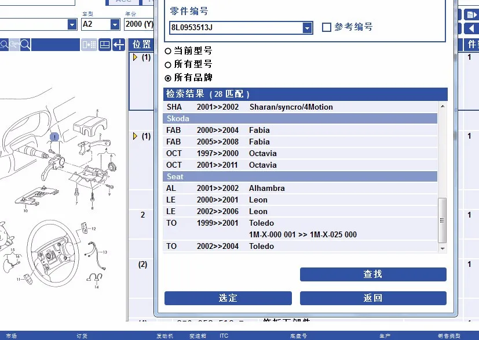This screenshot has height=340, width=479.
Task: Select the OCT 1997>>2000 Octavia row
Action: pos(300,153)
